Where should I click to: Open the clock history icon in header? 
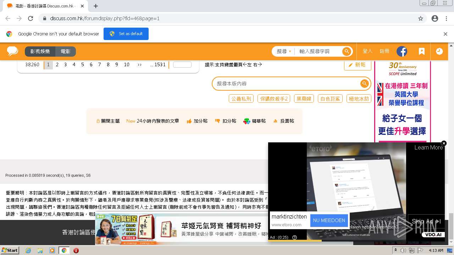coord(439,51)
